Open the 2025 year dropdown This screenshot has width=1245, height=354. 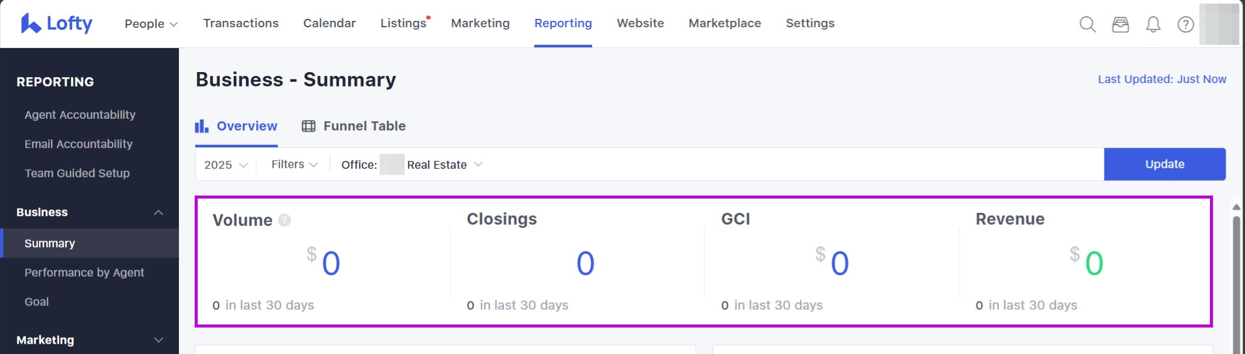(x=225, y=165)
